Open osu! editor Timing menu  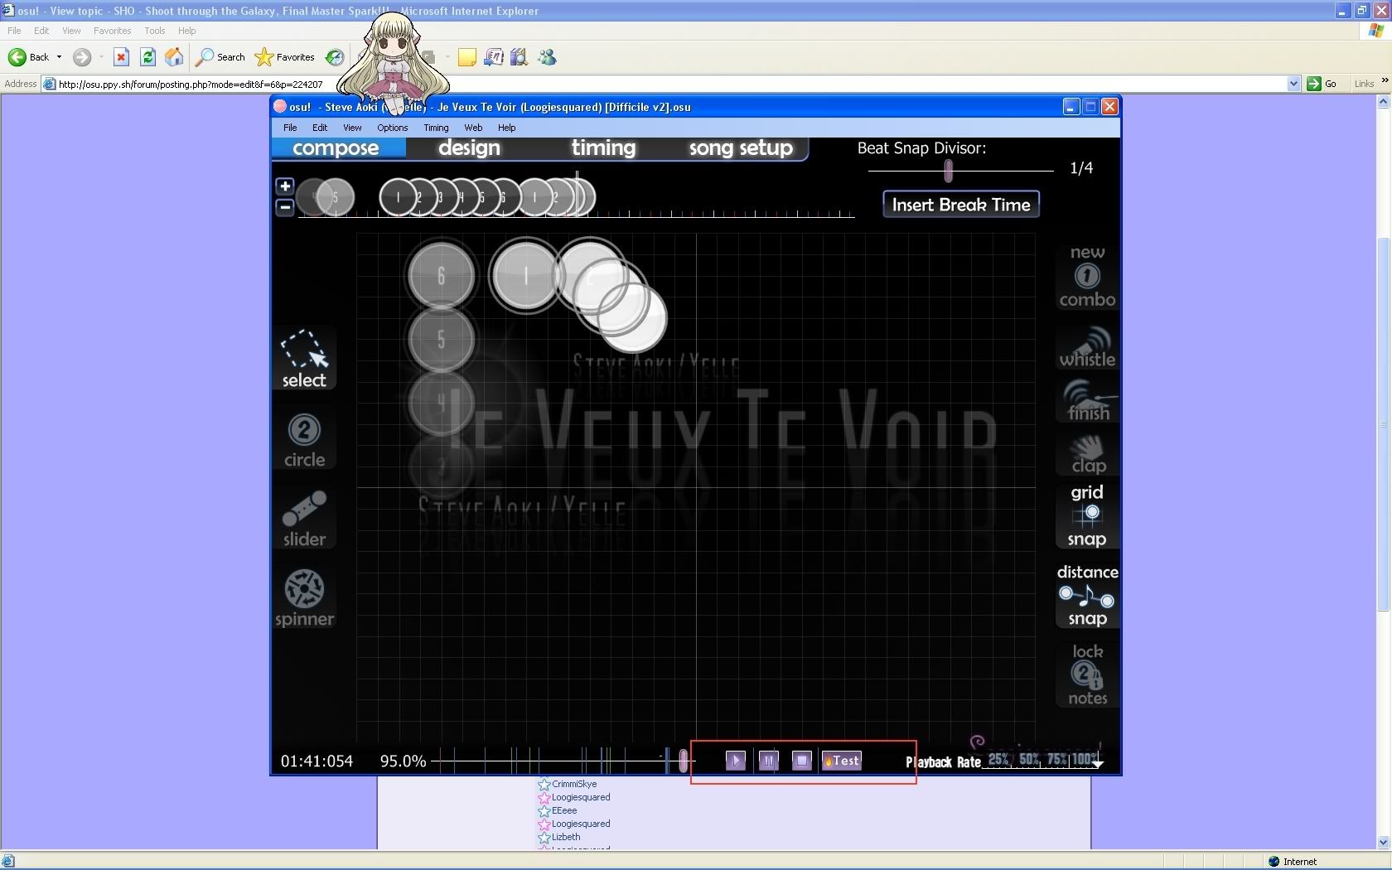point(436,128)
